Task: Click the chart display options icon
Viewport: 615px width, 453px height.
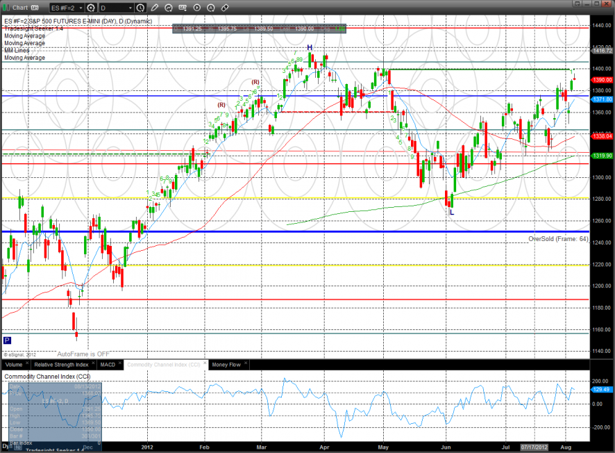Action: coord(183,8)
